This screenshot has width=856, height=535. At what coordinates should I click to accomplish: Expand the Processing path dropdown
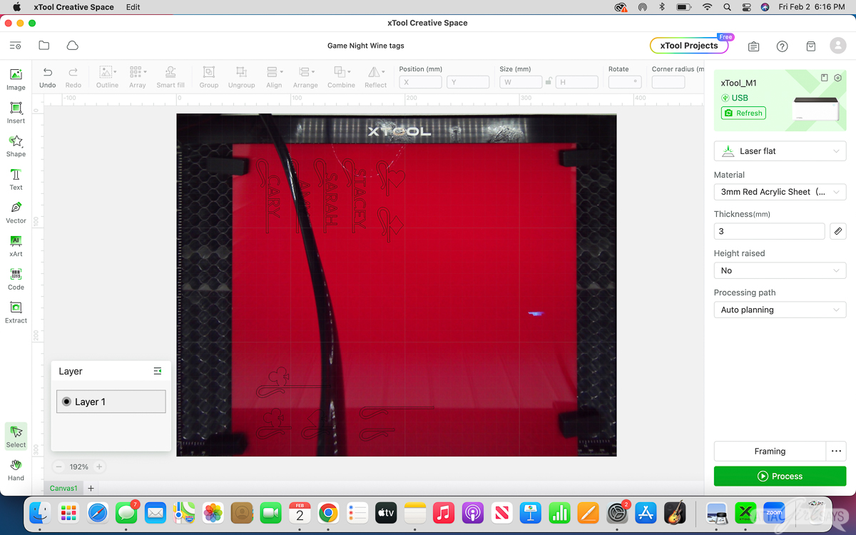coord(780,309)
